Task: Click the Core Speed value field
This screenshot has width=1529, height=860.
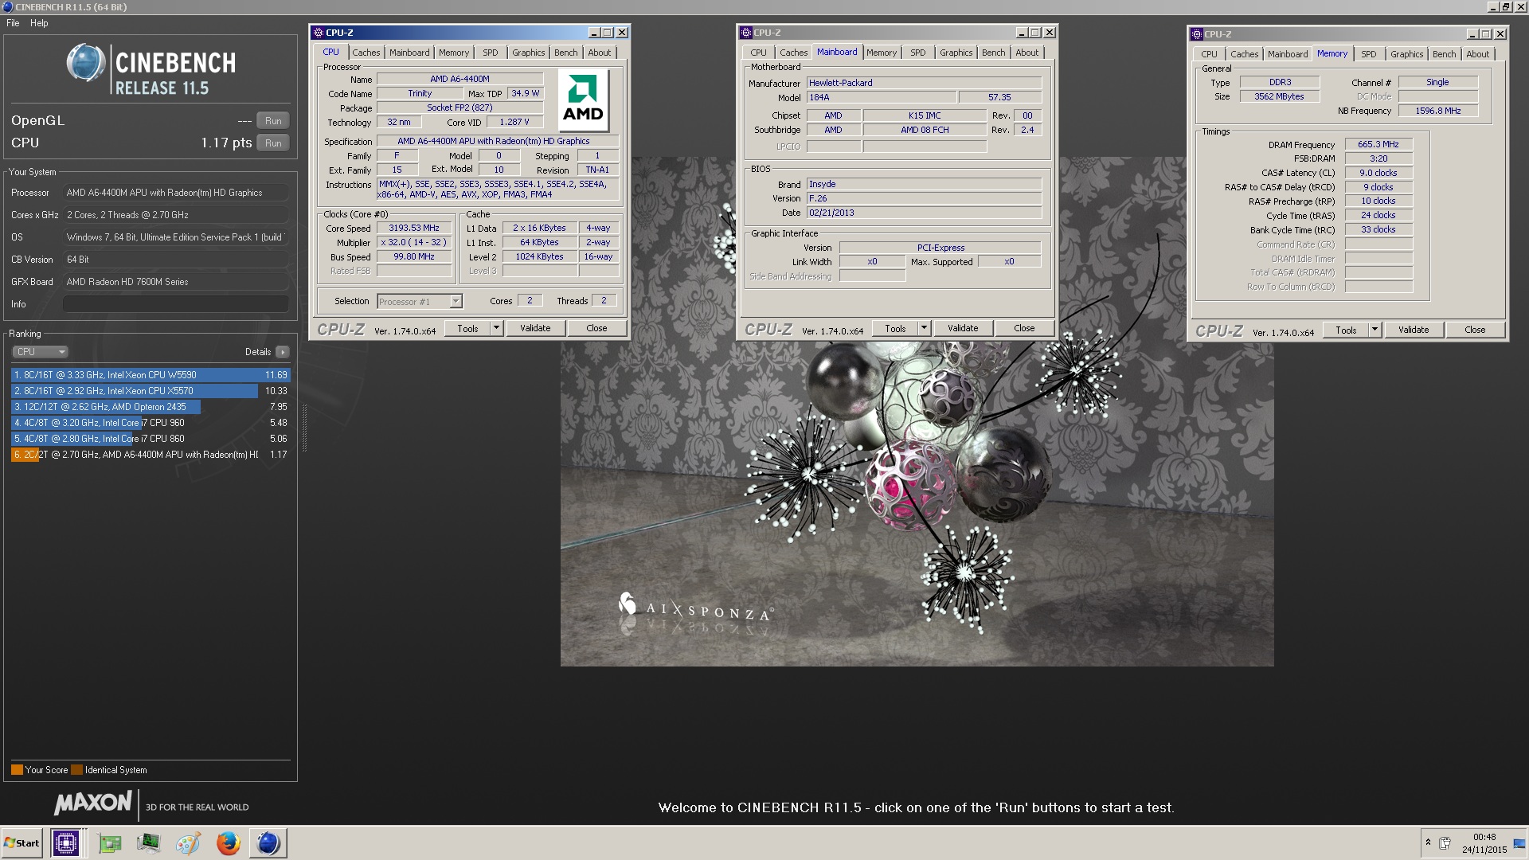Action: (x=414, y=229)
